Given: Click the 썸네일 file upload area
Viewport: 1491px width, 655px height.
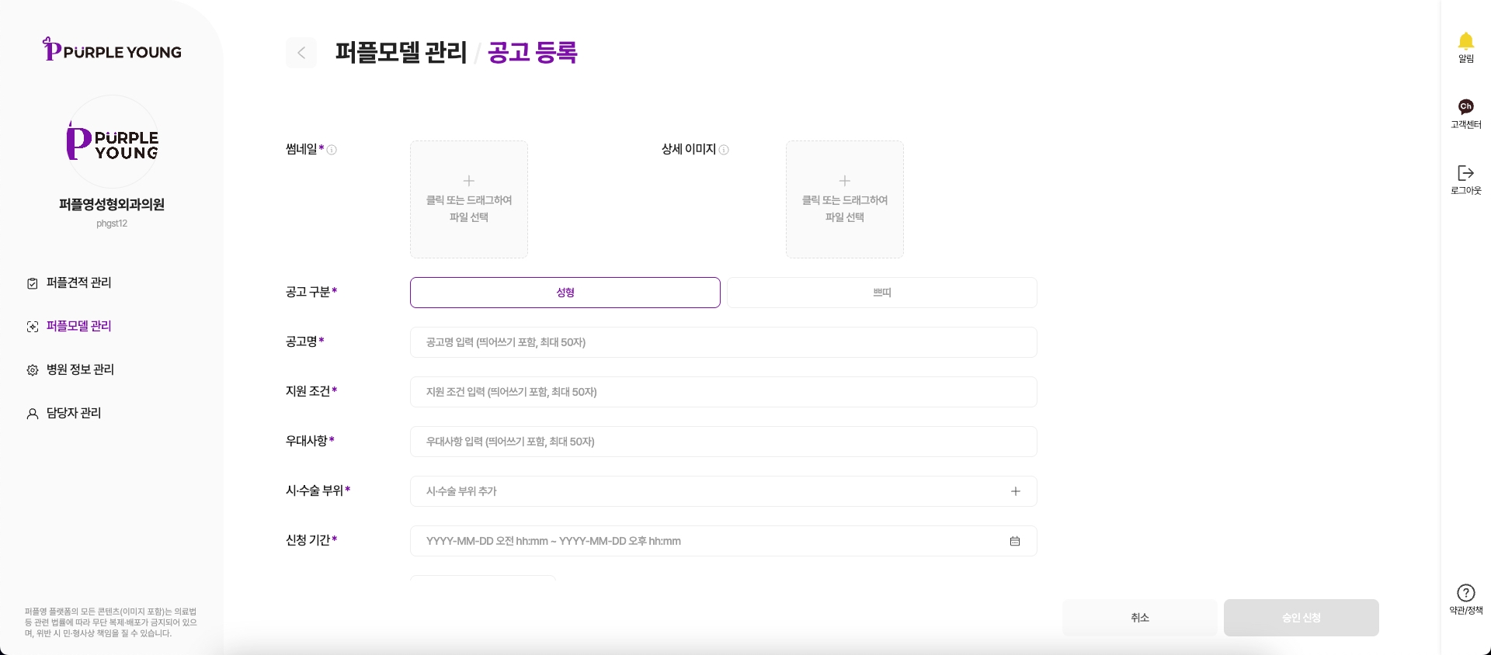Looking at the screenshot, I should tap(468, 199).
